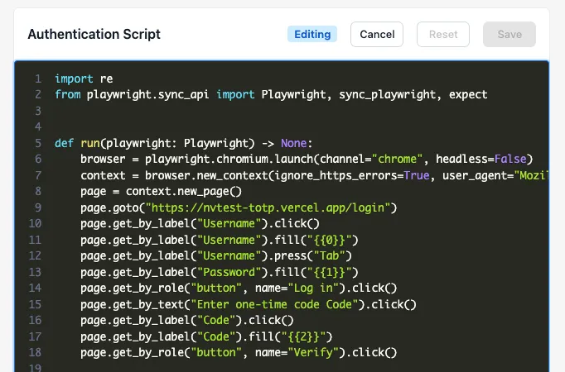Click the 'page = context.new_page()' line
Screen dimensions: 565x372
coord(161,191)
